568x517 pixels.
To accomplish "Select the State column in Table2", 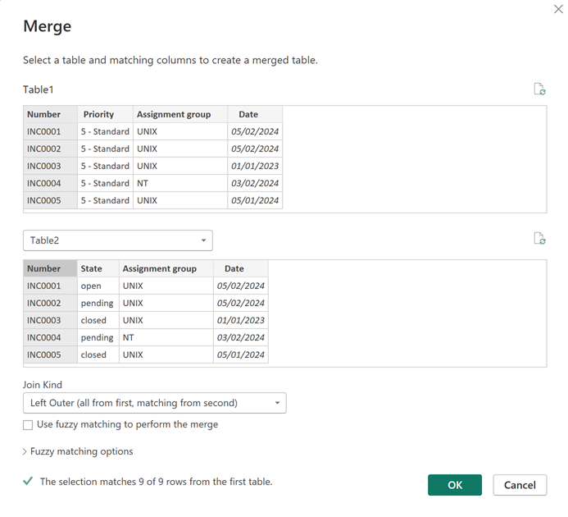I will [91, 268].
